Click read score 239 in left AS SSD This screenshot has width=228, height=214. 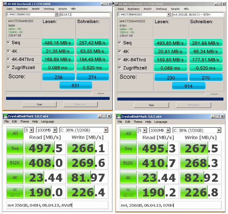[x=58, y=77]
